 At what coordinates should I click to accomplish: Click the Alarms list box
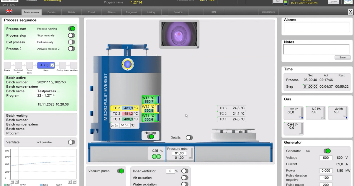pos(317,27)
